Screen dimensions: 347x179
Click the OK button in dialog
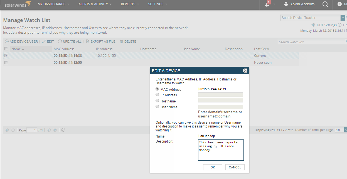coord(213,167)
